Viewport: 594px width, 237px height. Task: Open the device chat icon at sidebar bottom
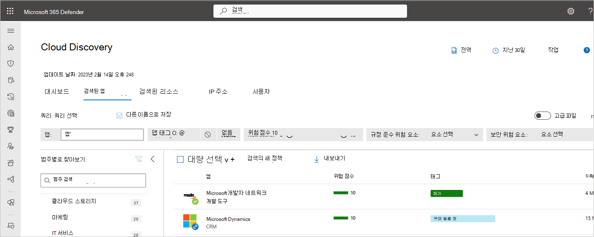tap(11, 225)
